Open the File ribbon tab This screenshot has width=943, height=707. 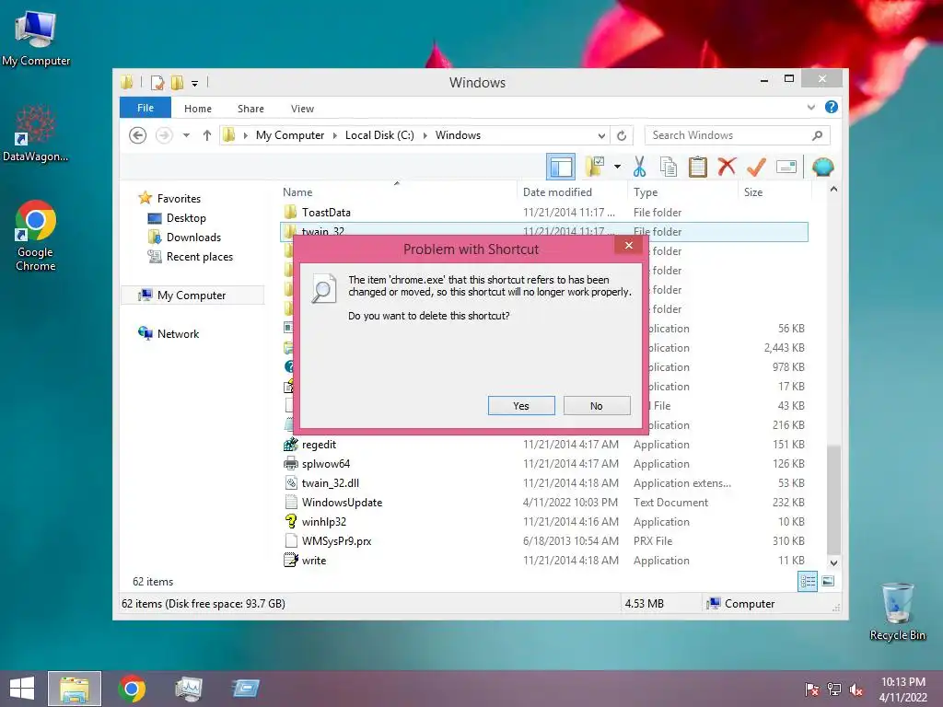click(146, 108)
